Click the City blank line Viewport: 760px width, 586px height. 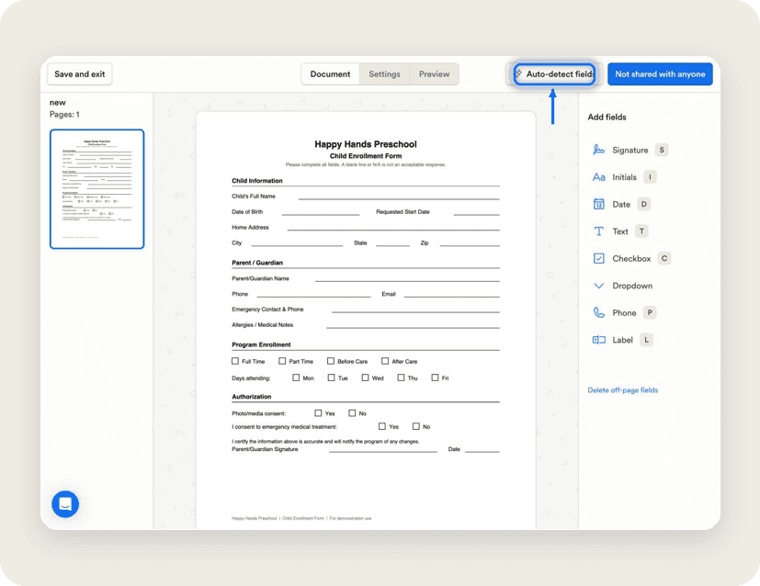tap(297, 245)
